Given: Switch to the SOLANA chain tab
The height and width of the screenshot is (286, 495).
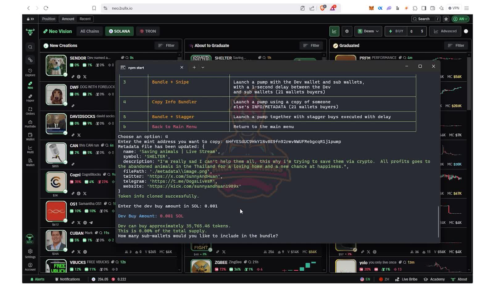Looking at the screenshot, I should pyautogui.click(x=119, y=31).
